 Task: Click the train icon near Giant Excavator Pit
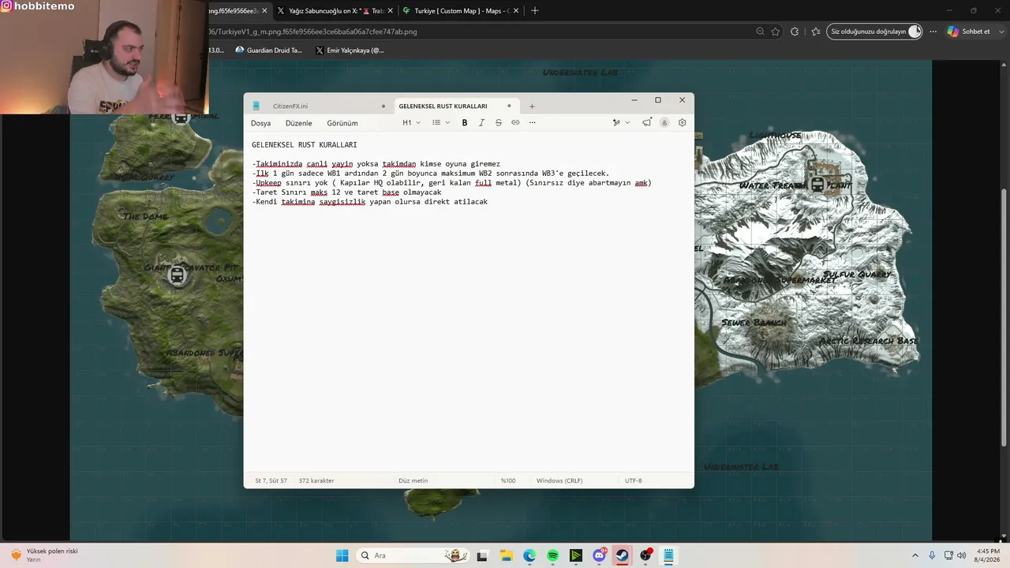[x=177, y=275]
